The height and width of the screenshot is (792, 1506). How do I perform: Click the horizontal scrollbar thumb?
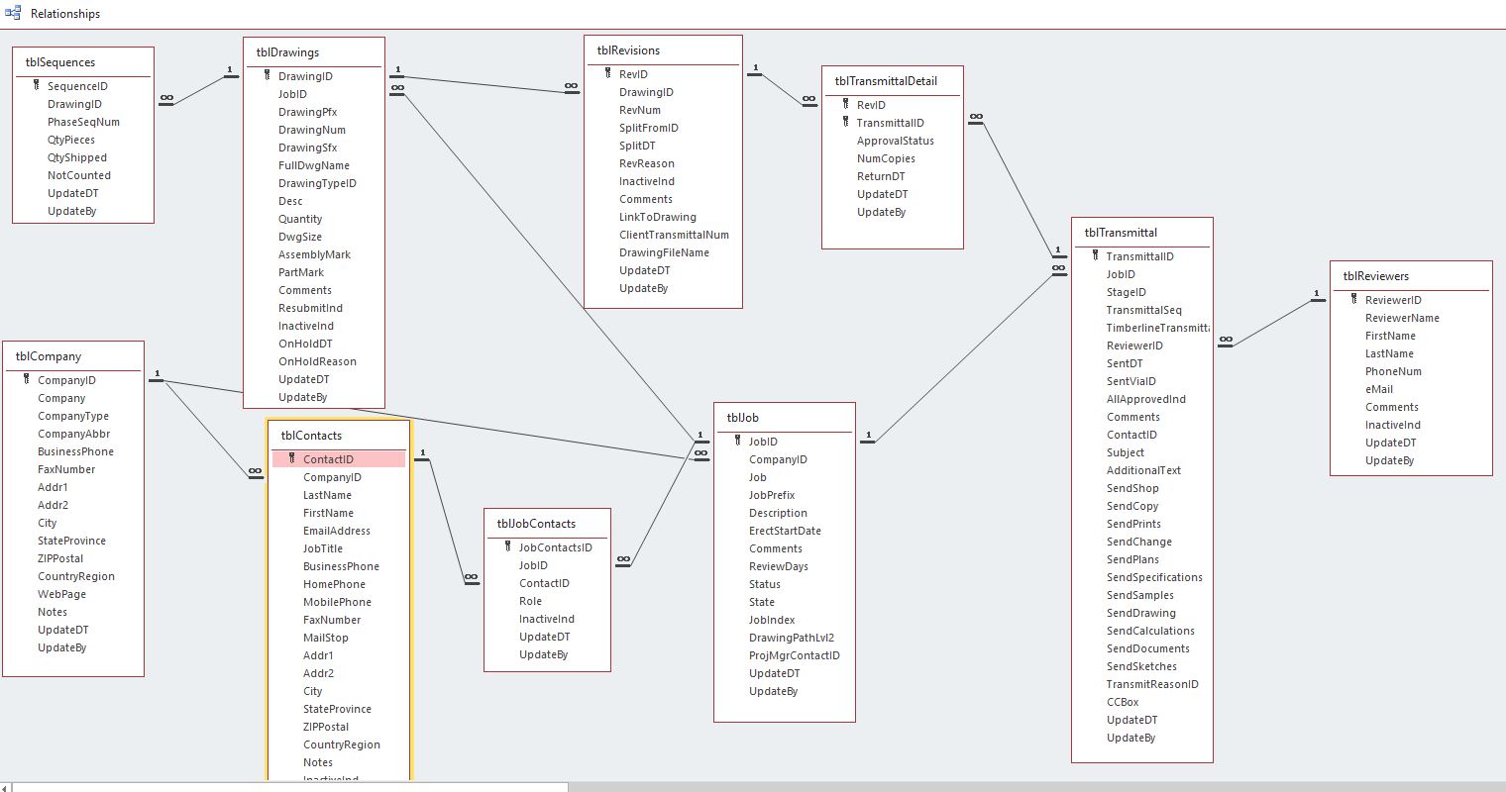tap(290, 786)
